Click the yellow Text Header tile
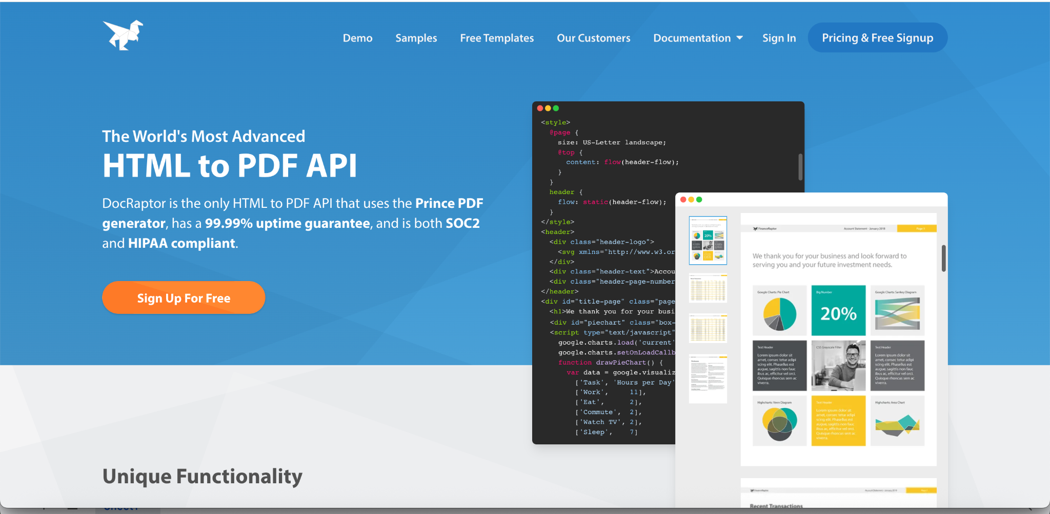 point(838,421)
